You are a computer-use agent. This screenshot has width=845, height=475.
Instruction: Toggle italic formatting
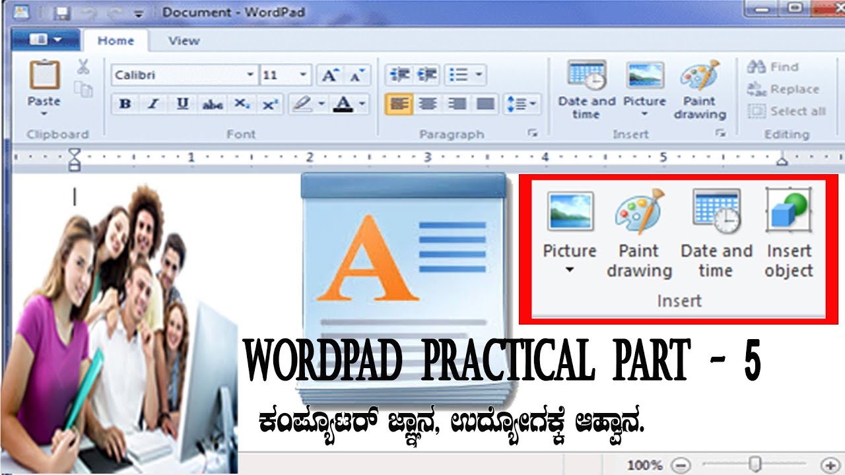pyautogui.click(x=154, y=104)
